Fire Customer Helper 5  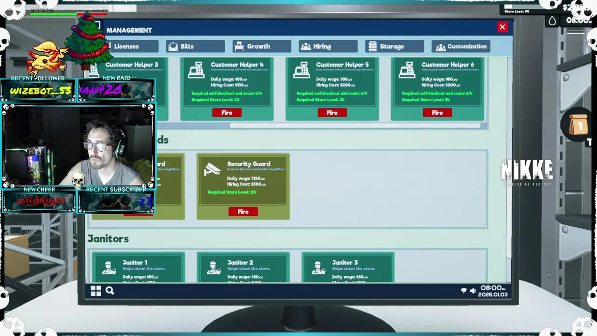coord(332,113)
